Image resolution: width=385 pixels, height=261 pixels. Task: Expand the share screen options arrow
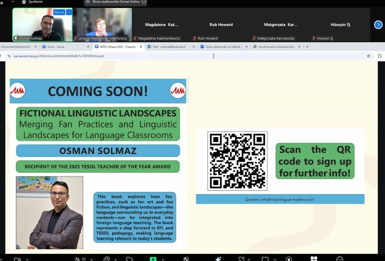coord(163,259)
